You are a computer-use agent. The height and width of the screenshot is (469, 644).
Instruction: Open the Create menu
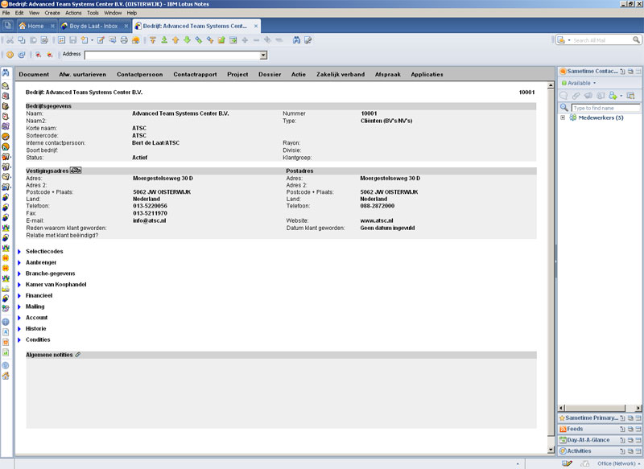(x=52, y=13)
